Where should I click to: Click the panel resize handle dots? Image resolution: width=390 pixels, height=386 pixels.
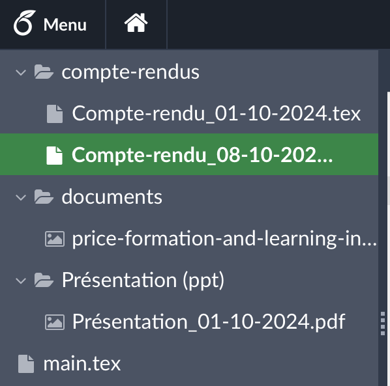(383, 324)
